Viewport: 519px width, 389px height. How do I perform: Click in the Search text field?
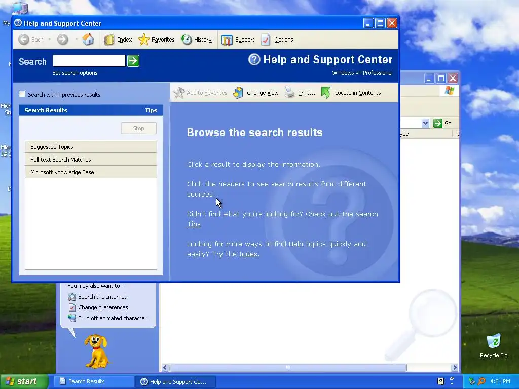point(89,61)
